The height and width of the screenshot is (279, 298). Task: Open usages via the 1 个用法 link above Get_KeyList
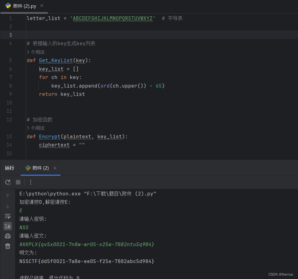click(36, 52)
